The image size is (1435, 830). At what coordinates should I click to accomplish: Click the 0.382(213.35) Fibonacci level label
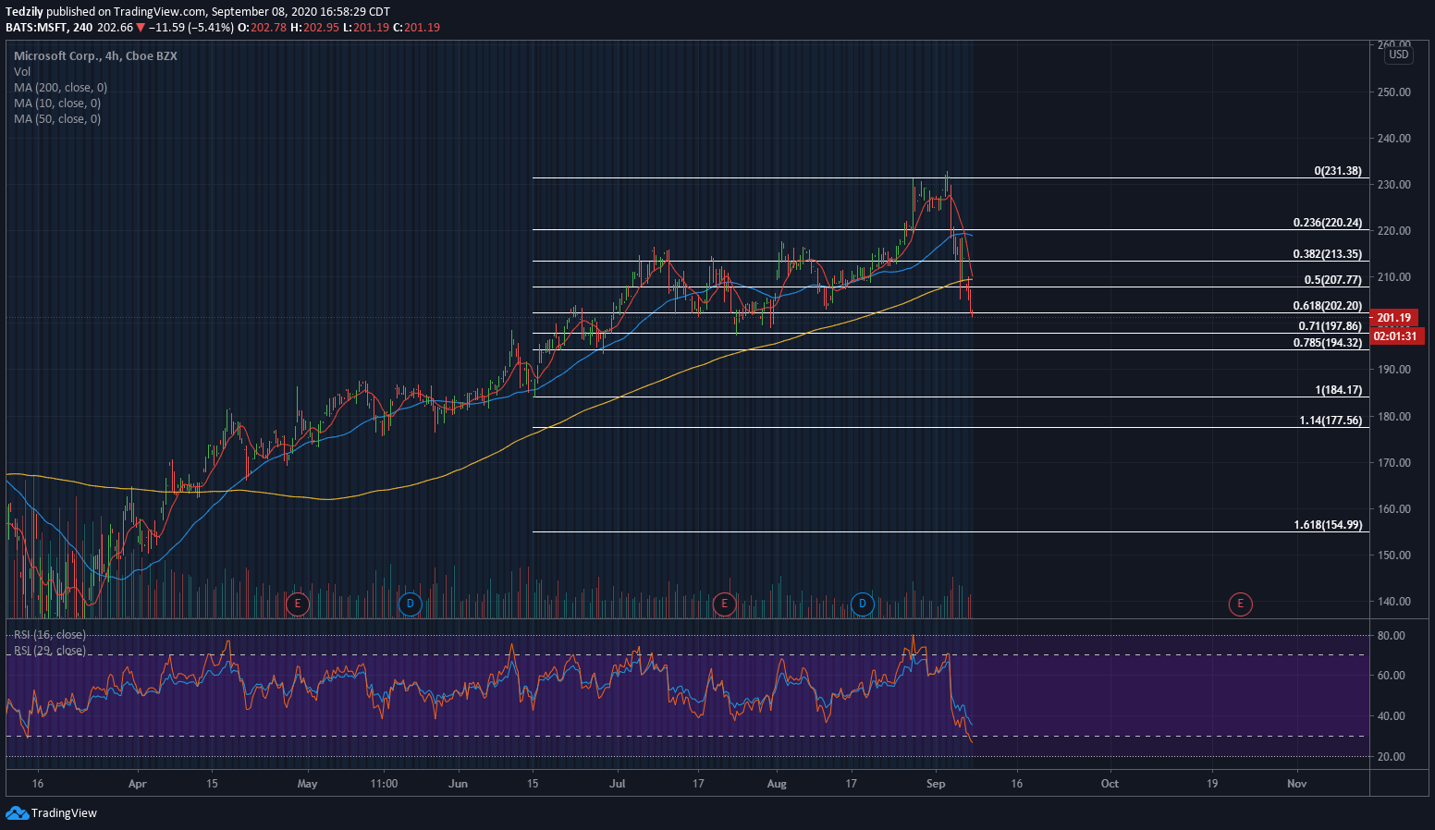pos(1328,254)
